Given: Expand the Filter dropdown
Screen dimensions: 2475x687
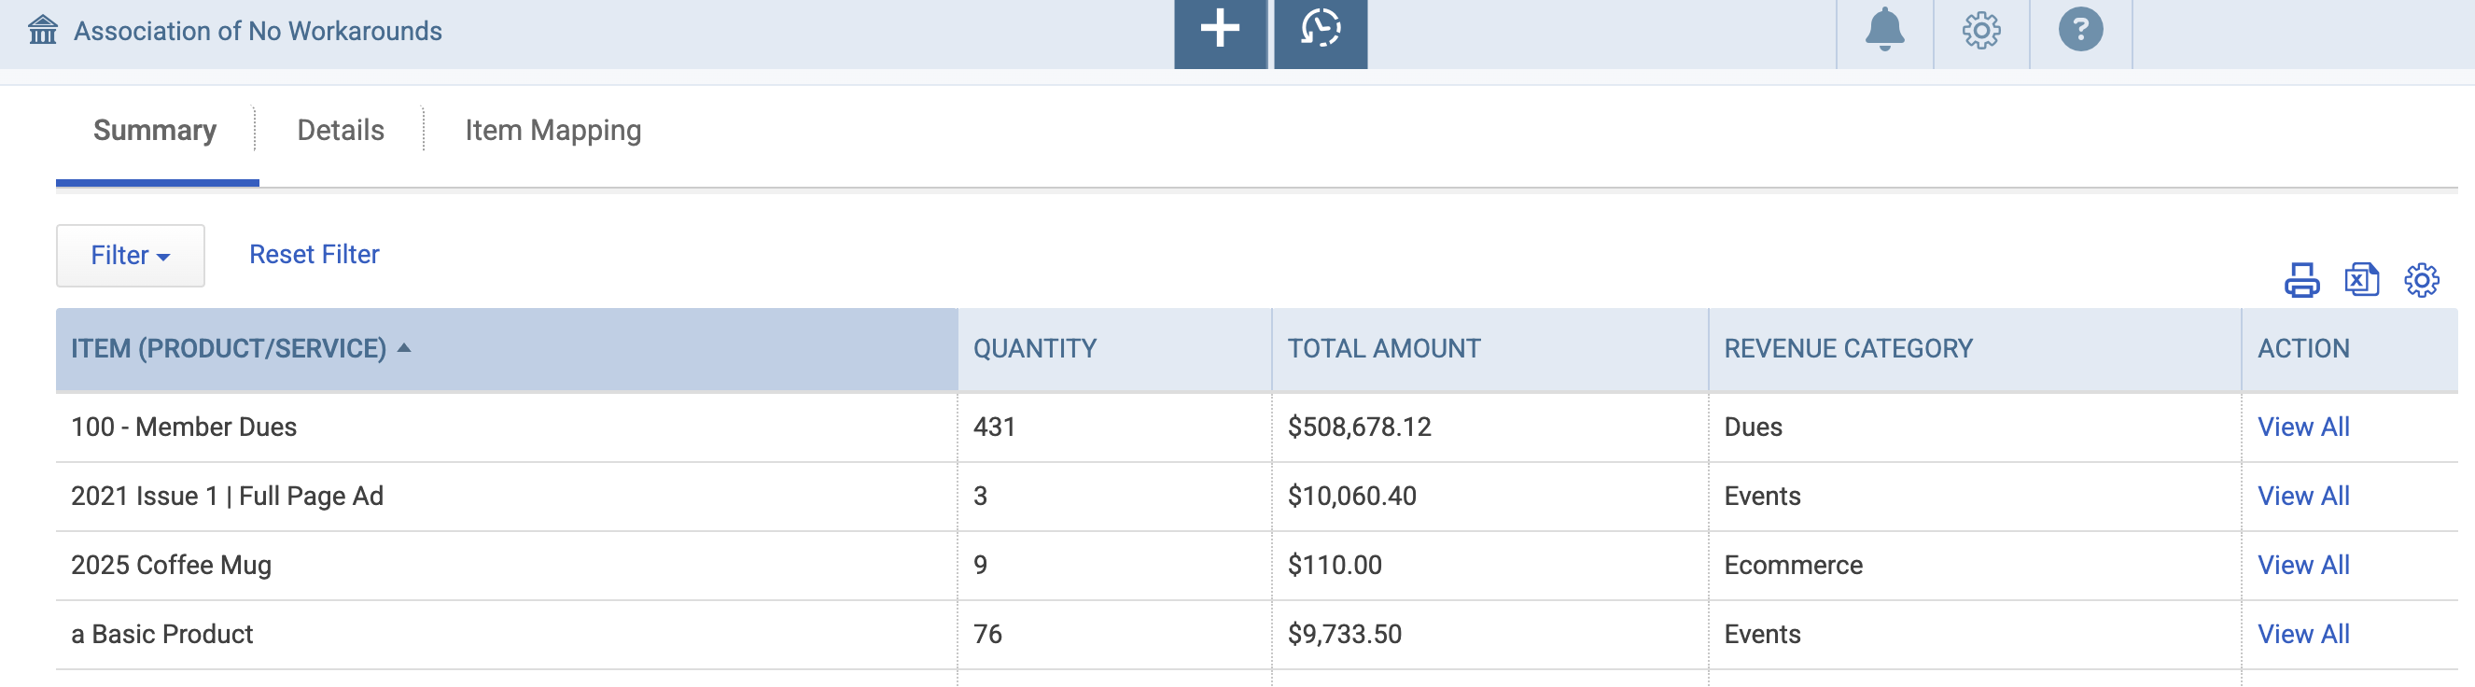Looking at the screenshot, I should click(130, 256).
